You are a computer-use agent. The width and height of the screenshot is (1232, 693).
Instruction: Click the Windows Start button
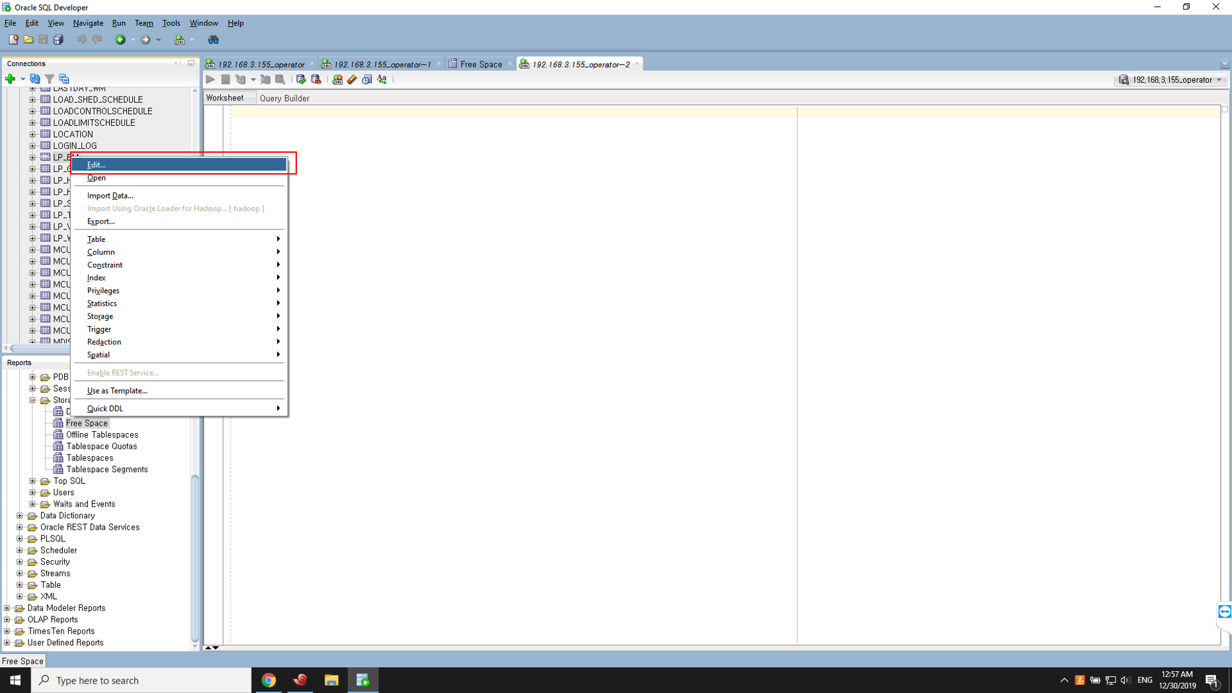[15, 680]
